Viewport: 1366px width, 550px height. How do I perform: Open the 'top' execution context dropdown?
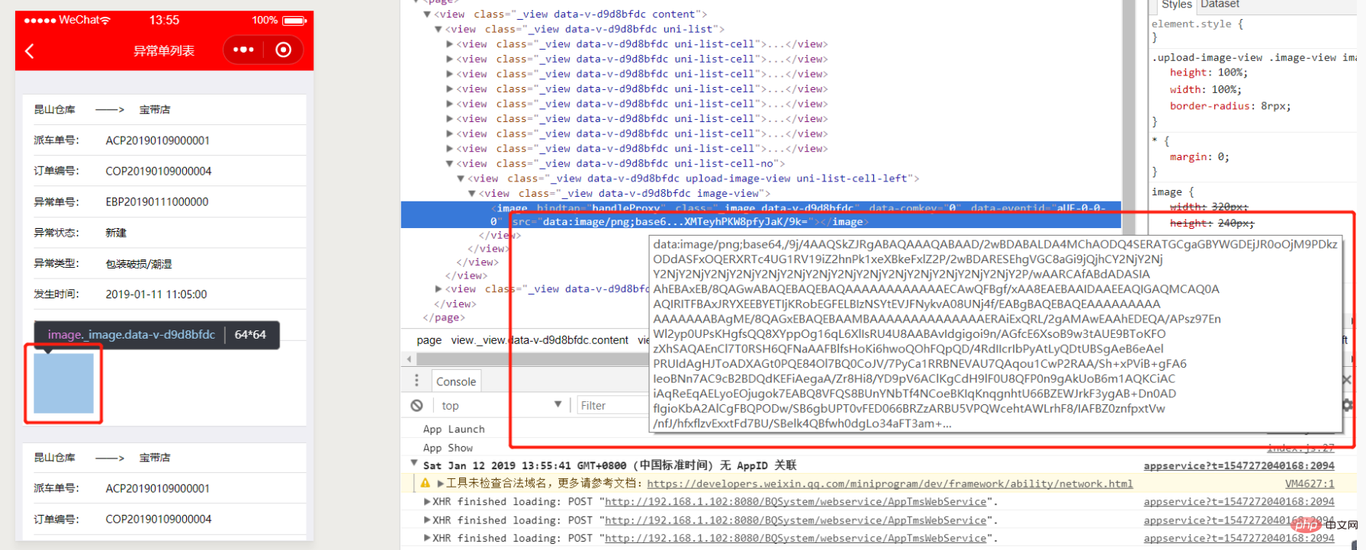pos(501,406)
